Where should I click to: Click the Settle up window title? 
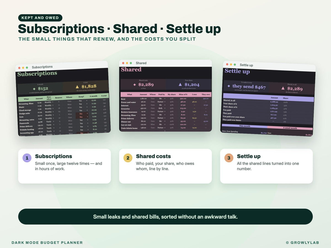click(x=246, y=65)
